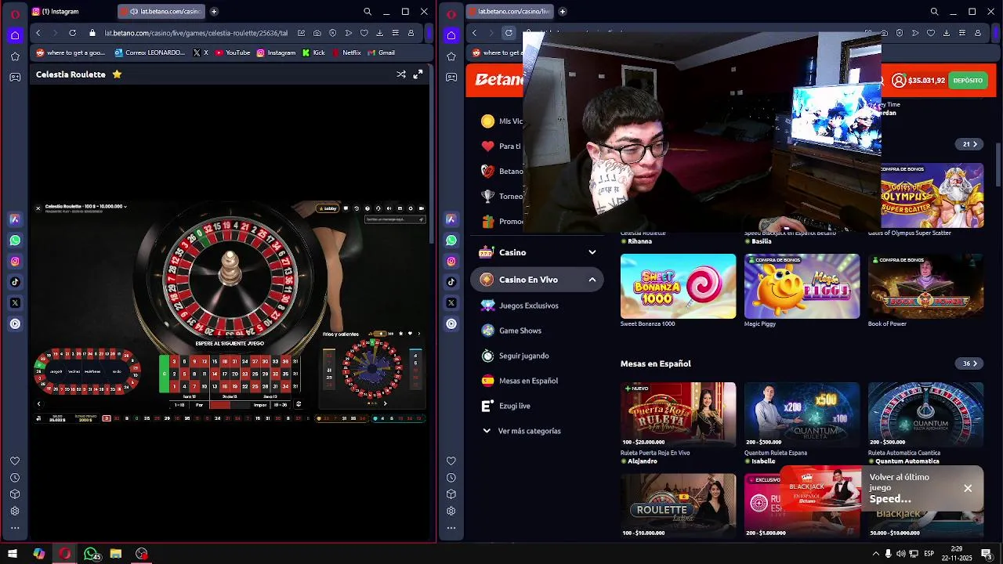The height and width of the screenshot is (564, 1003).
Task: Open statistics star favorites icon
Action: click(400, 334)
